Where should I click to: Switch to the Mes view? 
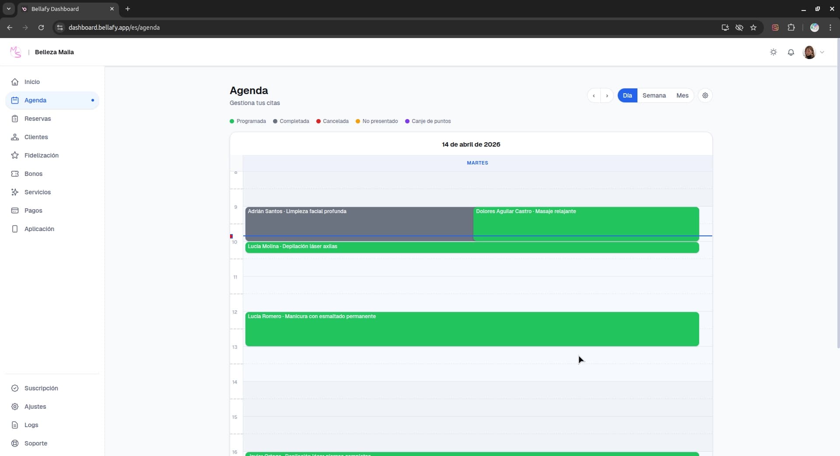(682, 95)
